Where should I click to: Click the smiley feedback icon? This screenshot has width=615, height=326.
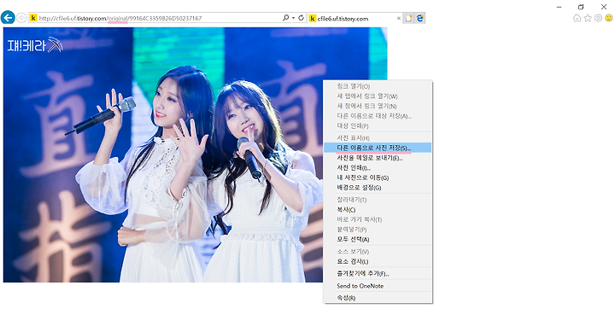[x=609, y=18]
